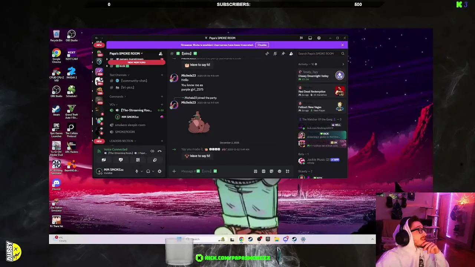Open pinned messages pin icon
The image size is (475, 267).
point(283,53)
